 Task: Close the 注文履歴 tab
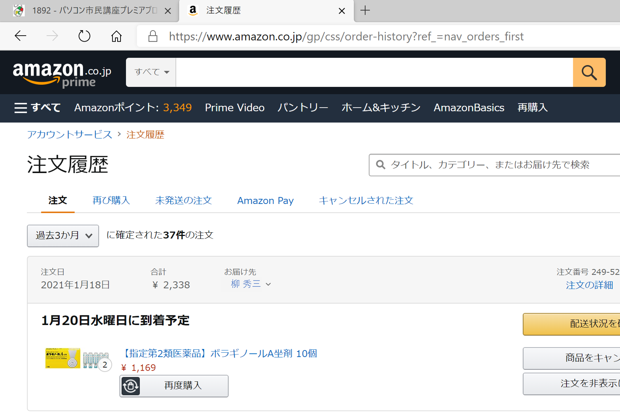click(x=342, y=11)
